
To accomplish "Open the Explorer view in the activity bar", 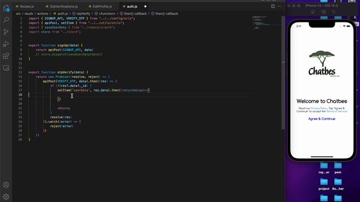I will (6, 8).
